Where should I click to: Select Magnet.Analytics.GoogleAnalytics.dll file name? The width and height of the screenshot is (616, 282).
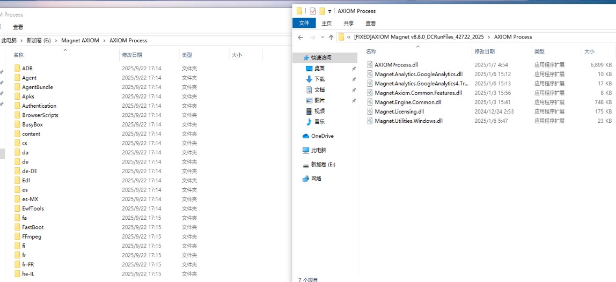[x=419, y=74]
